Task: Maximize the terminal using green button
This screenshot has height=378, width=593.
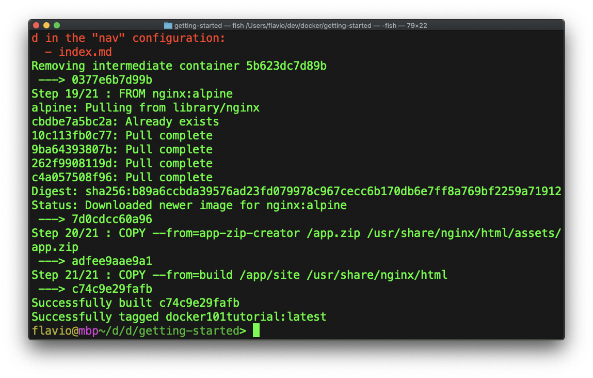Action: pyautogui.click(x=57, y=25)
